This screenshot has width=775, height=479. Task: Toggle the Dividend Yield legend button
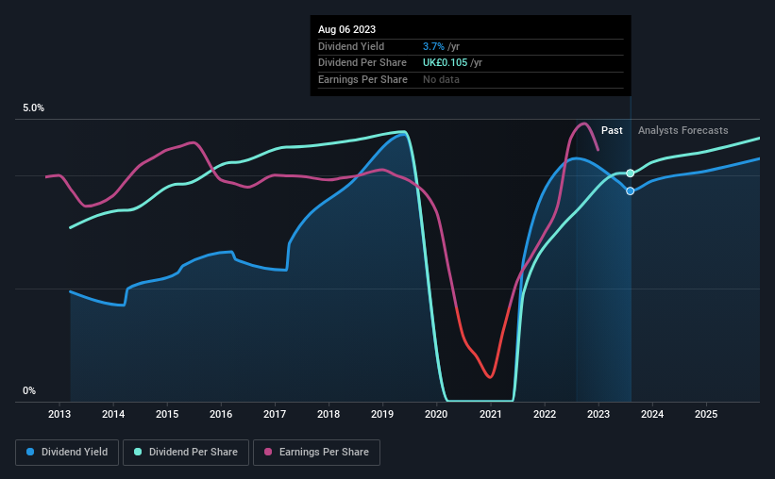tap(67, 453)
